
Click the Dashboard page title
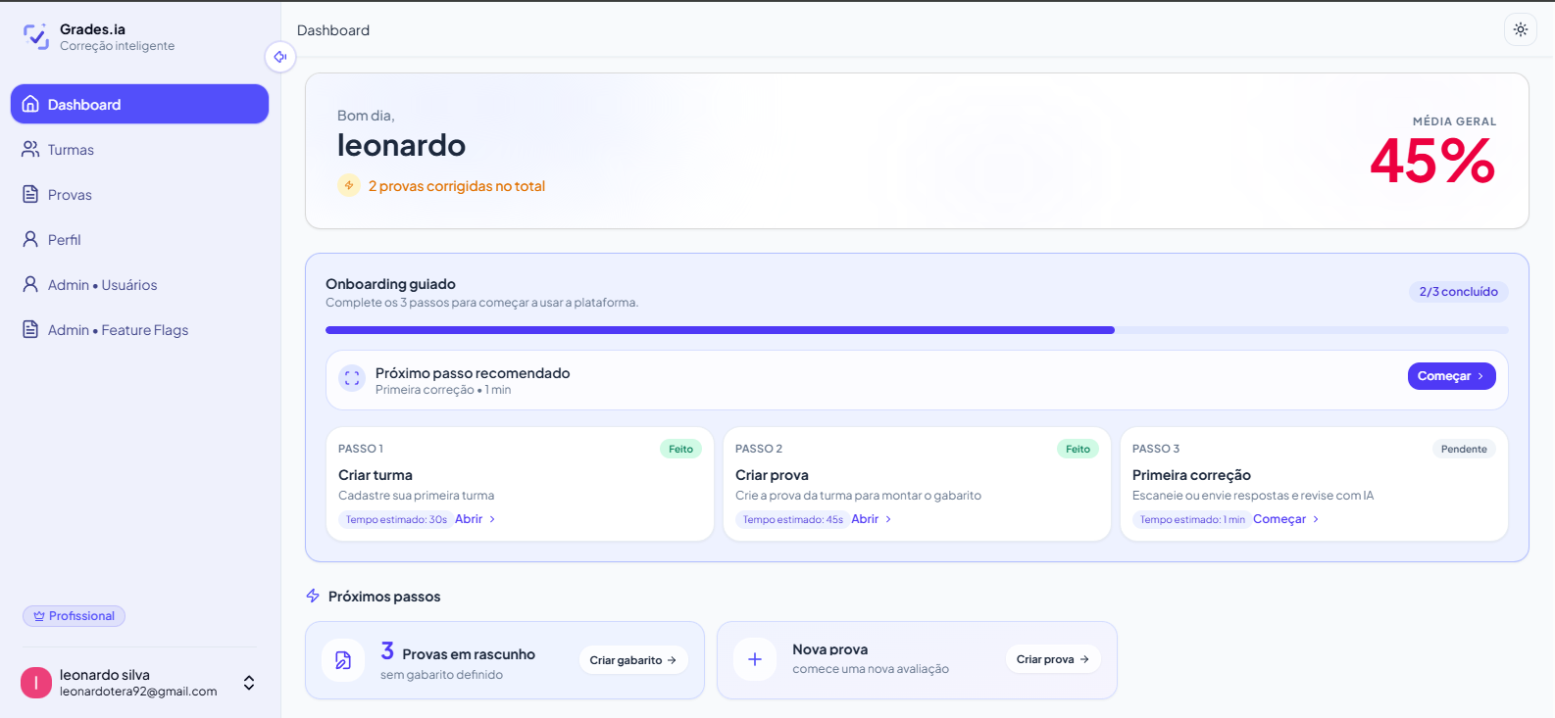(x=333, y=30)
